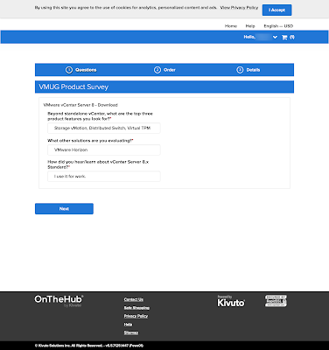Click the Kivuto logo in footer
329x350 pixels.
[231, 301]
